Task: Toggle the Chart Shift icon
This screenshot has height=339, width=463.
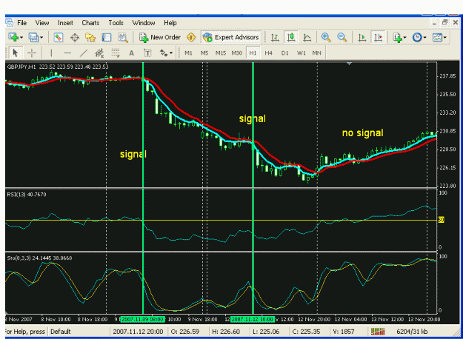Action: (x=378, y=38)
